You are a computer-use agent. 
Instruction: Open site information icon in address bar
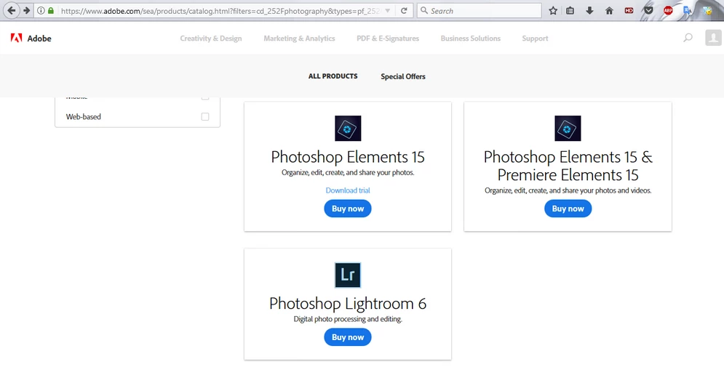point(41,11)
